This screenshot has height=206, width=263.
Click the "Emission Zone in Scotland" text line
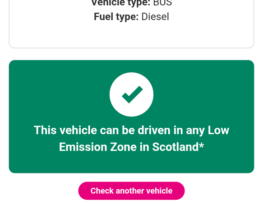pyautogui.click(x=132, y=147)
